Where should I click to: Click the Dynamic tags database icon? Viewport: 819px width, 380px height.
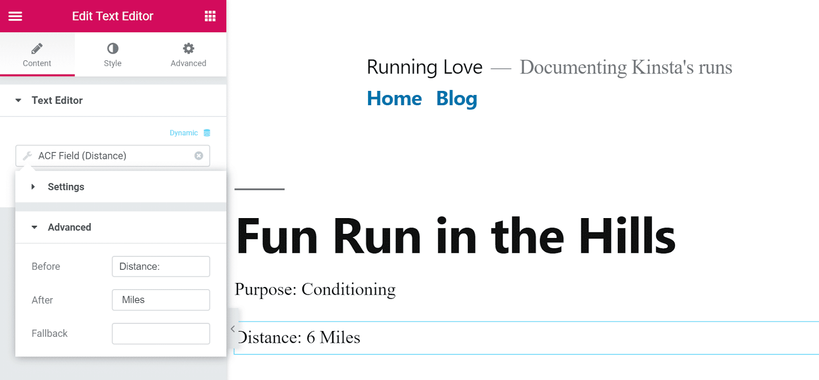tap(207, 133)
